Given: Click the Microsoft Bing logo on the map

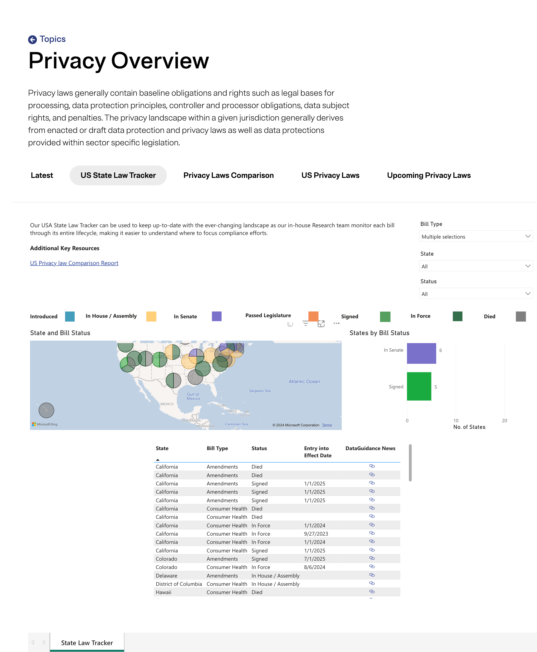Looking at the screenshot, I should 45,424.
